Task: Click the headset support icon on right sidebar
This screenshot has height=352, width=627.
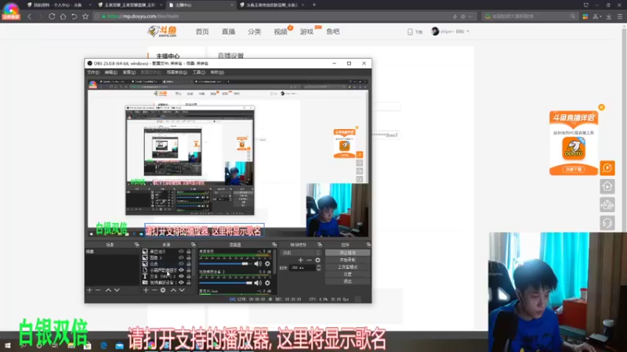Action: point(607,223)
